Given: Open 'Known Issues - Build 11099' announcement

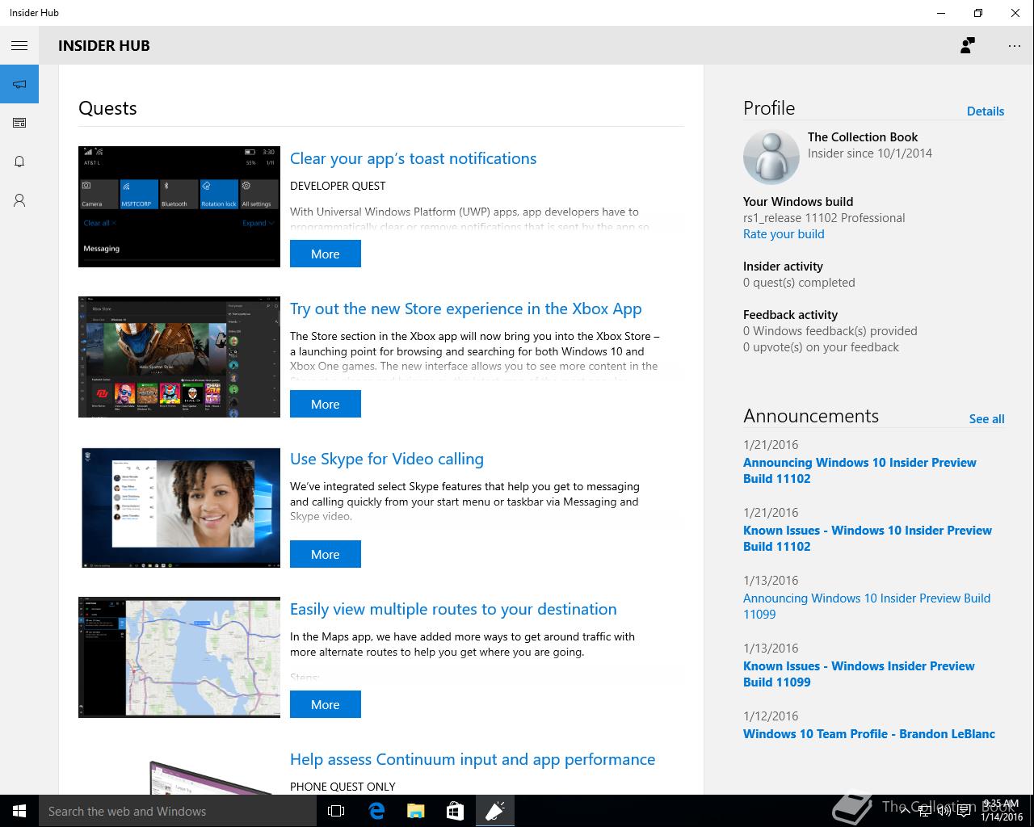Looking at the screenshot, I should coord(859,674).
